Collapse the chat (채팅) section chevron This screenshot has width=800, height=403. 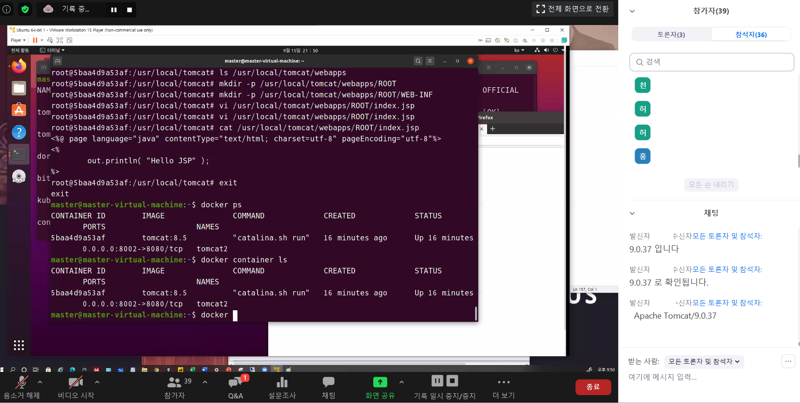pyautogui.click(x=632, y=213)
